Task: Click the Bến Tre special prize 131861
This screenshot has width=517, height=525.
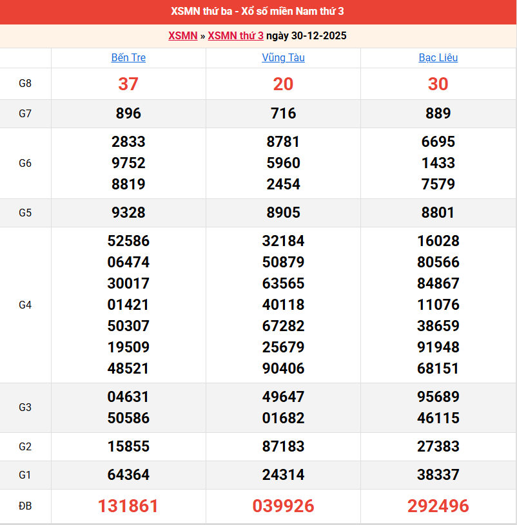Action: (128, 506)
